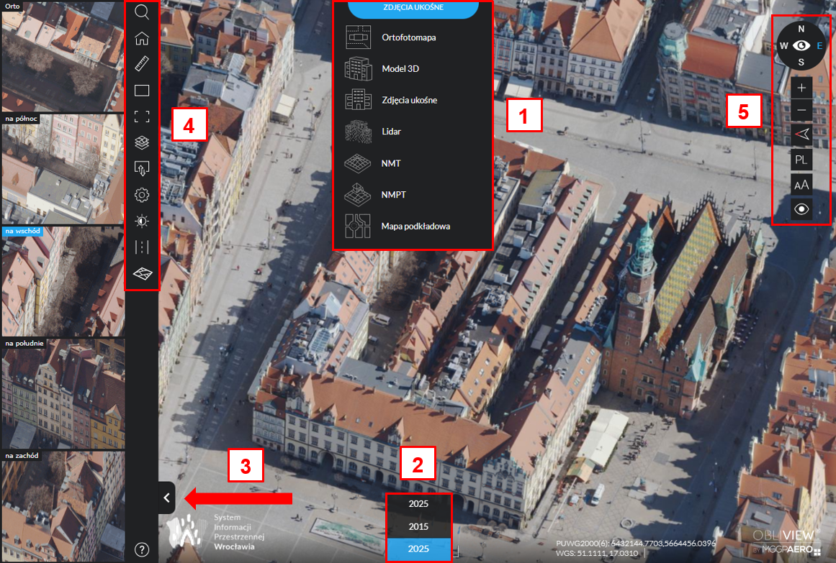The height and width of the screenshot is (563, 836).
Task: Open the selected 2025 year dropdown
Action: pos(418,549)
